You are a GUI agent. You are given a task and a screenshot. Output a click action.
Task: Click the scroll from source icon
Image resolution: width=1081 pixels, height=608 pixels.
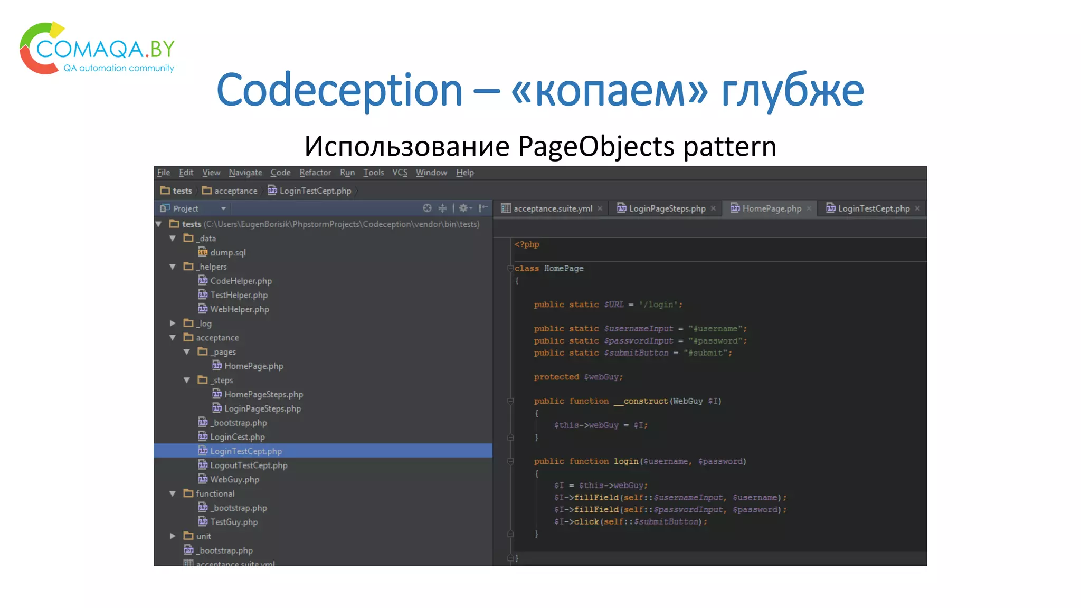(427, 208)
